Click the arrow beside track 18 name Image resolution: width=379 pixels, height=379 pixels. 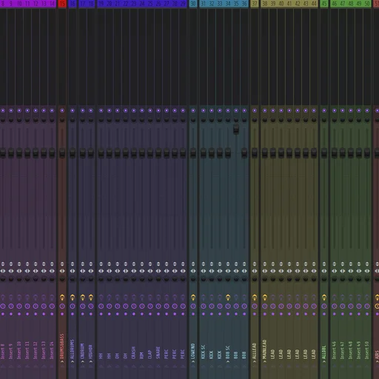pyautogui.click(x=91, y=361)
